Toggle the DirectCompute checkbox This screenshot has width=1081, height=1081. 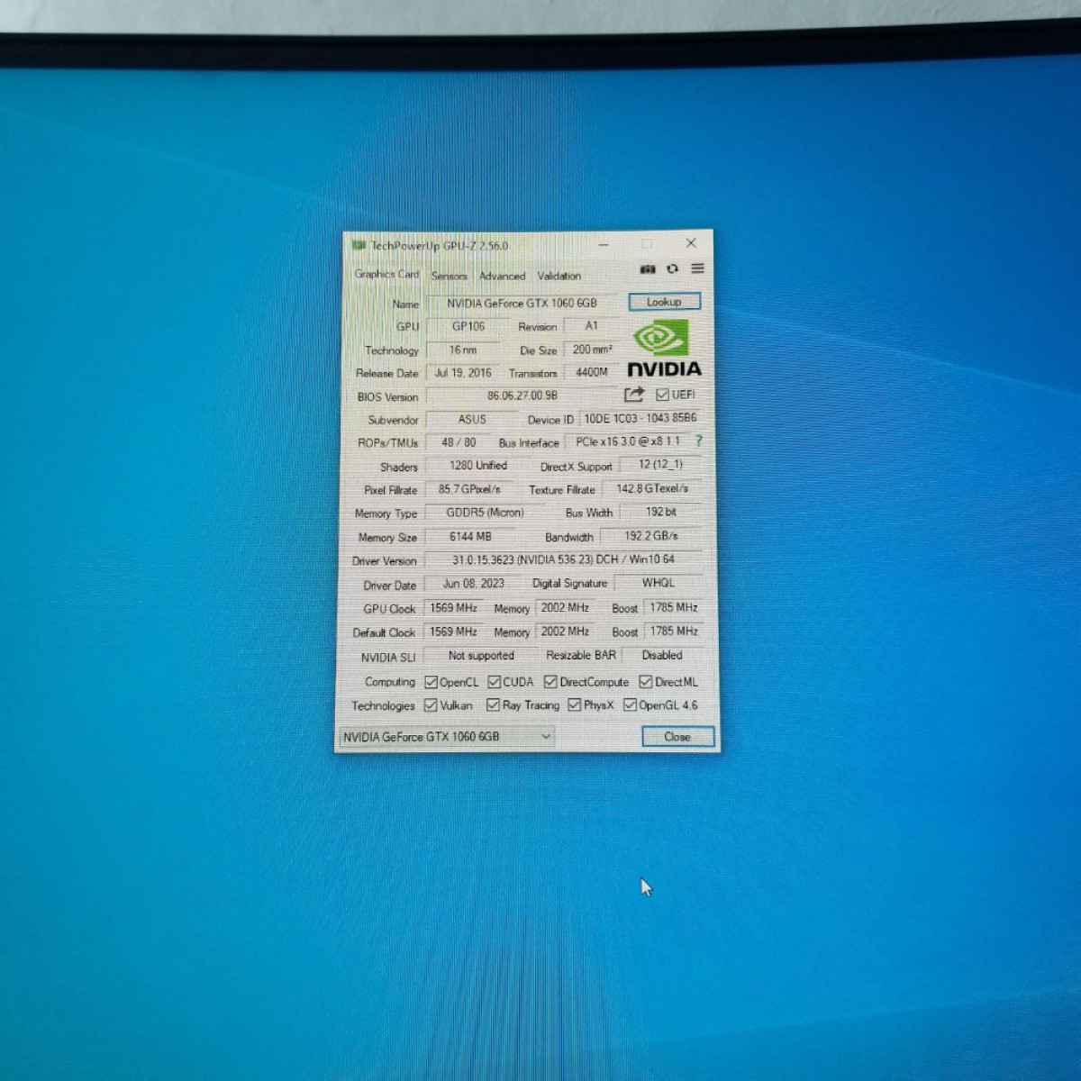click(550, 682)
